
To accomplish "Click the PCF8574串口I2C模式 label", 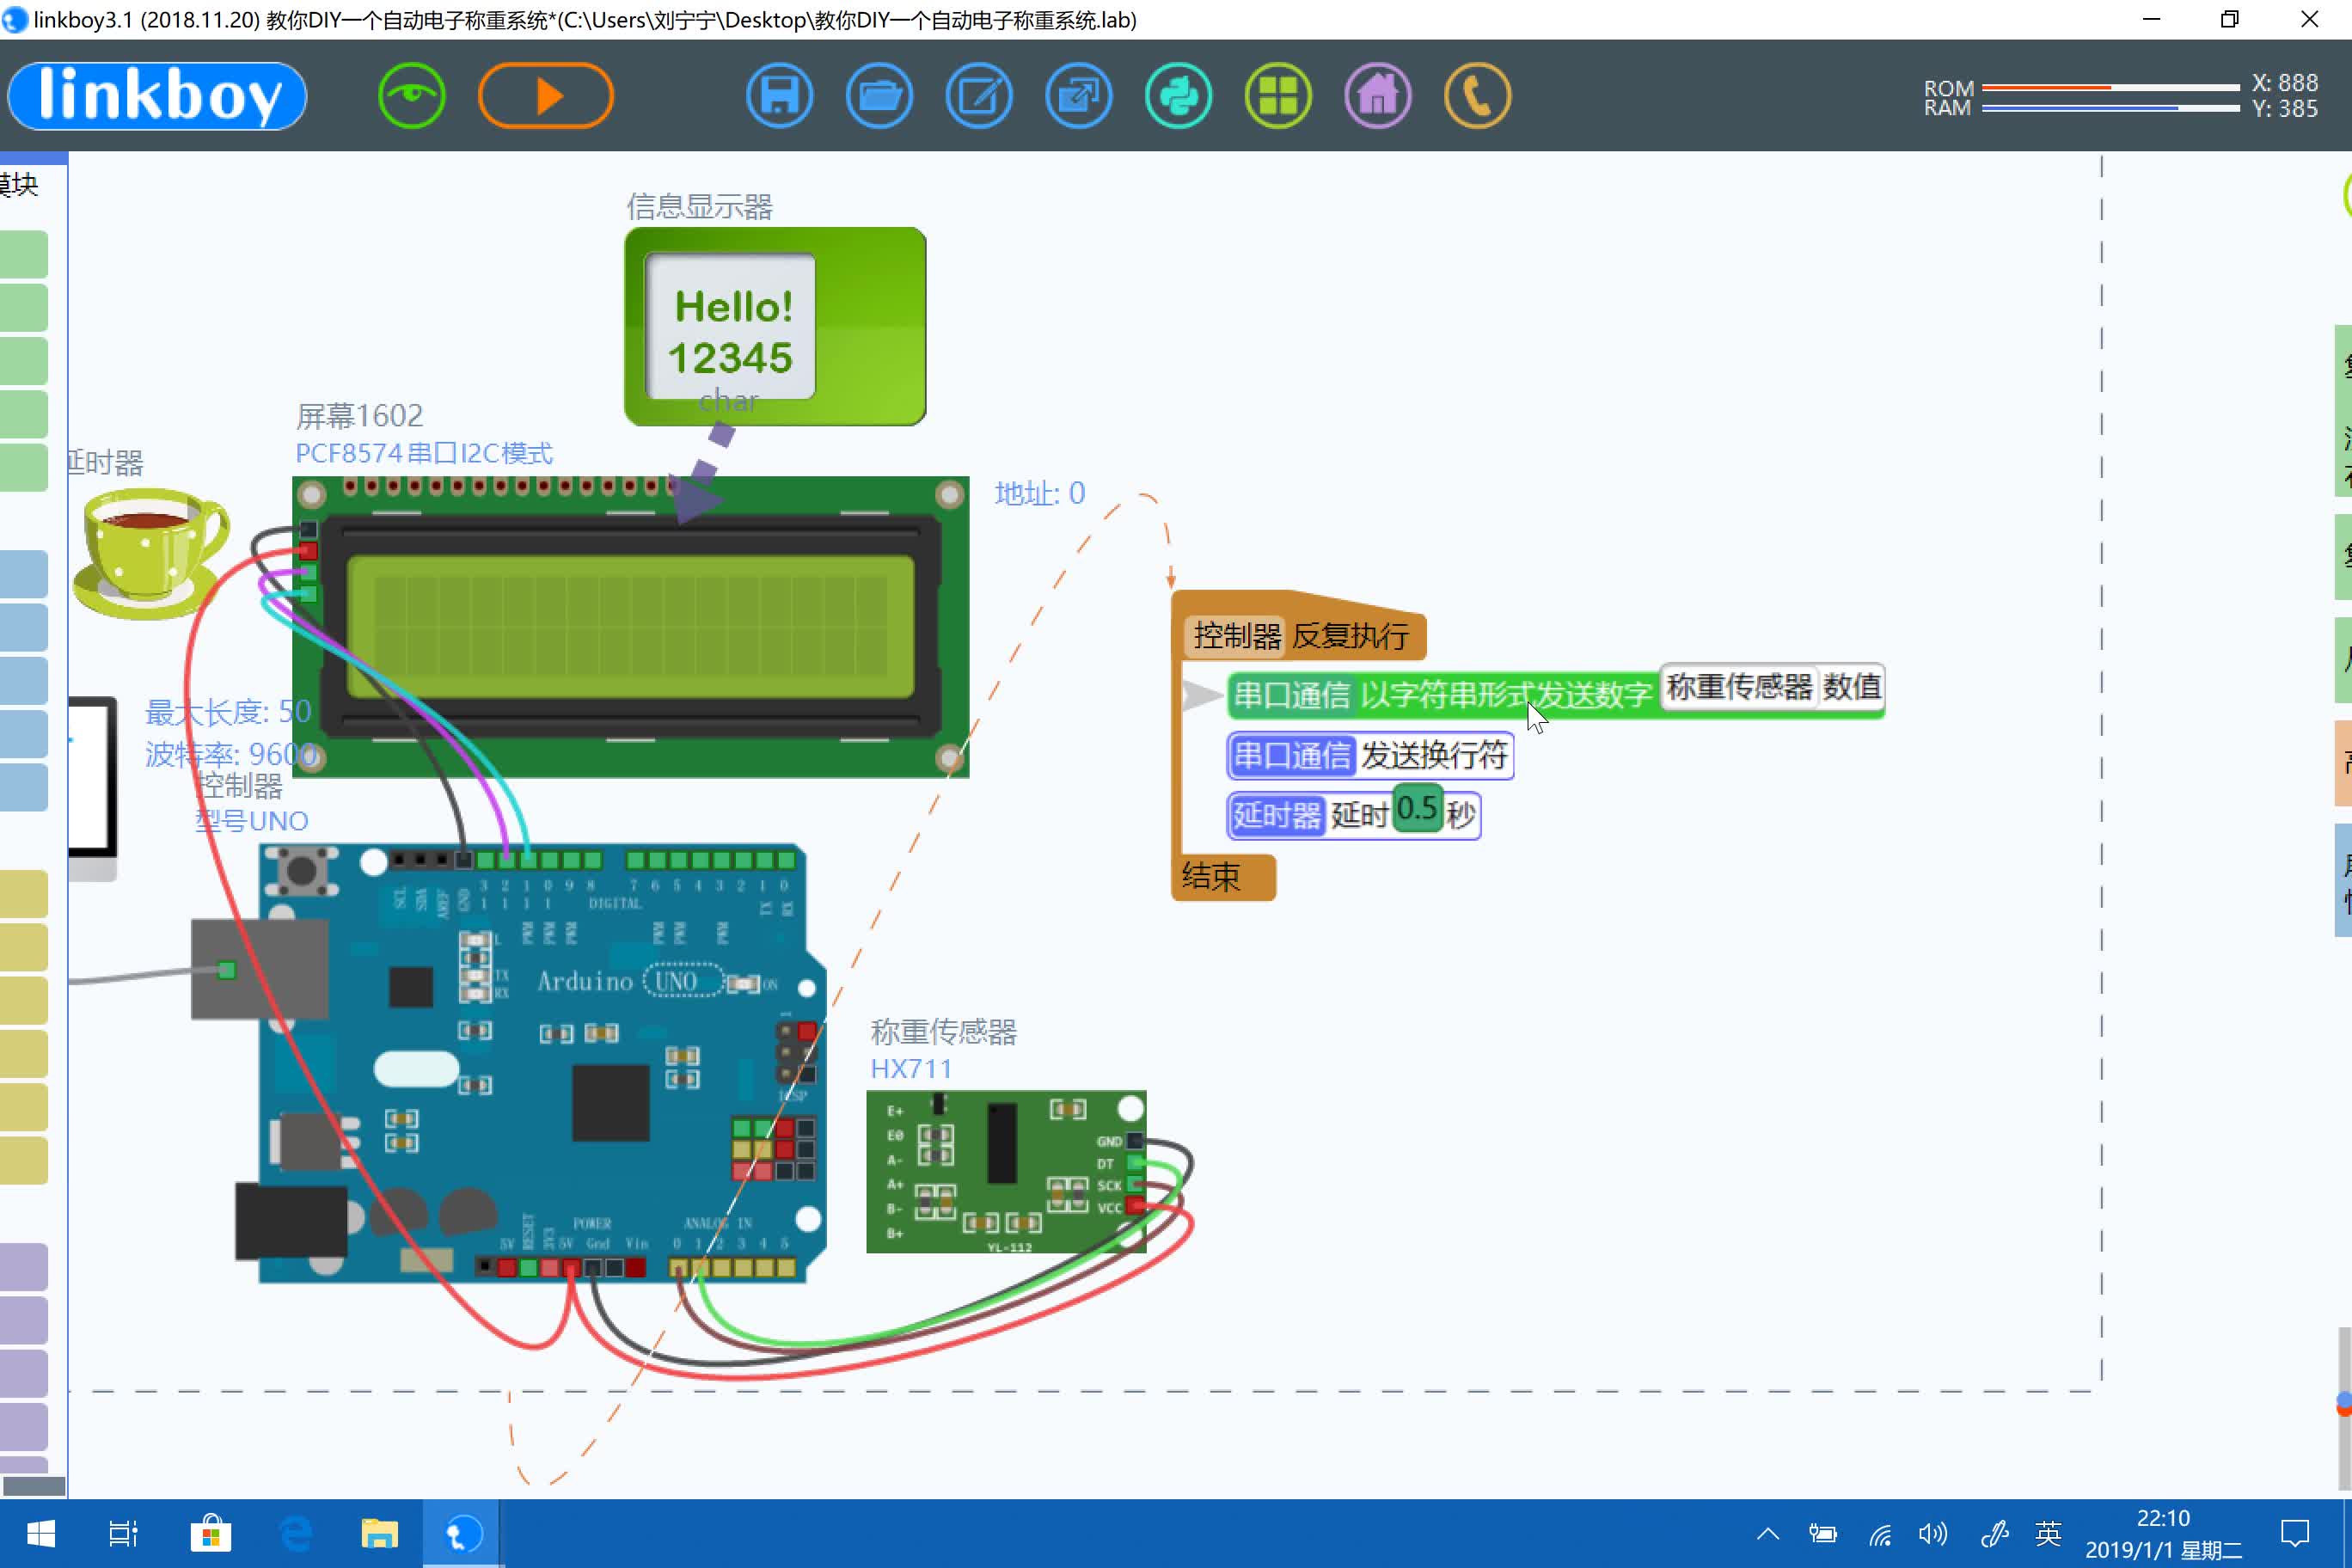I will (x=424, y=453).
